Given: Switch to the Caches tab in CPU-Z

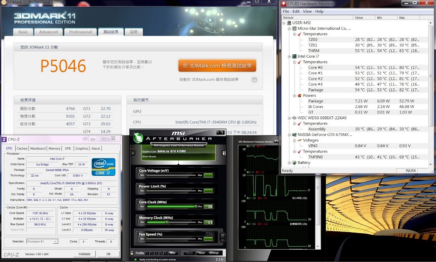Looking at the screenshot, I should (x=22, y=149).
